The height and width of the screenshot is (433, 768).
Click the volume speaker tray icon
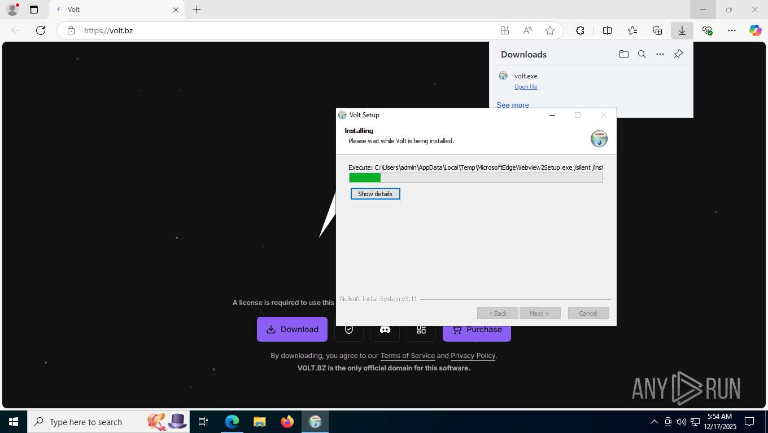681,422
